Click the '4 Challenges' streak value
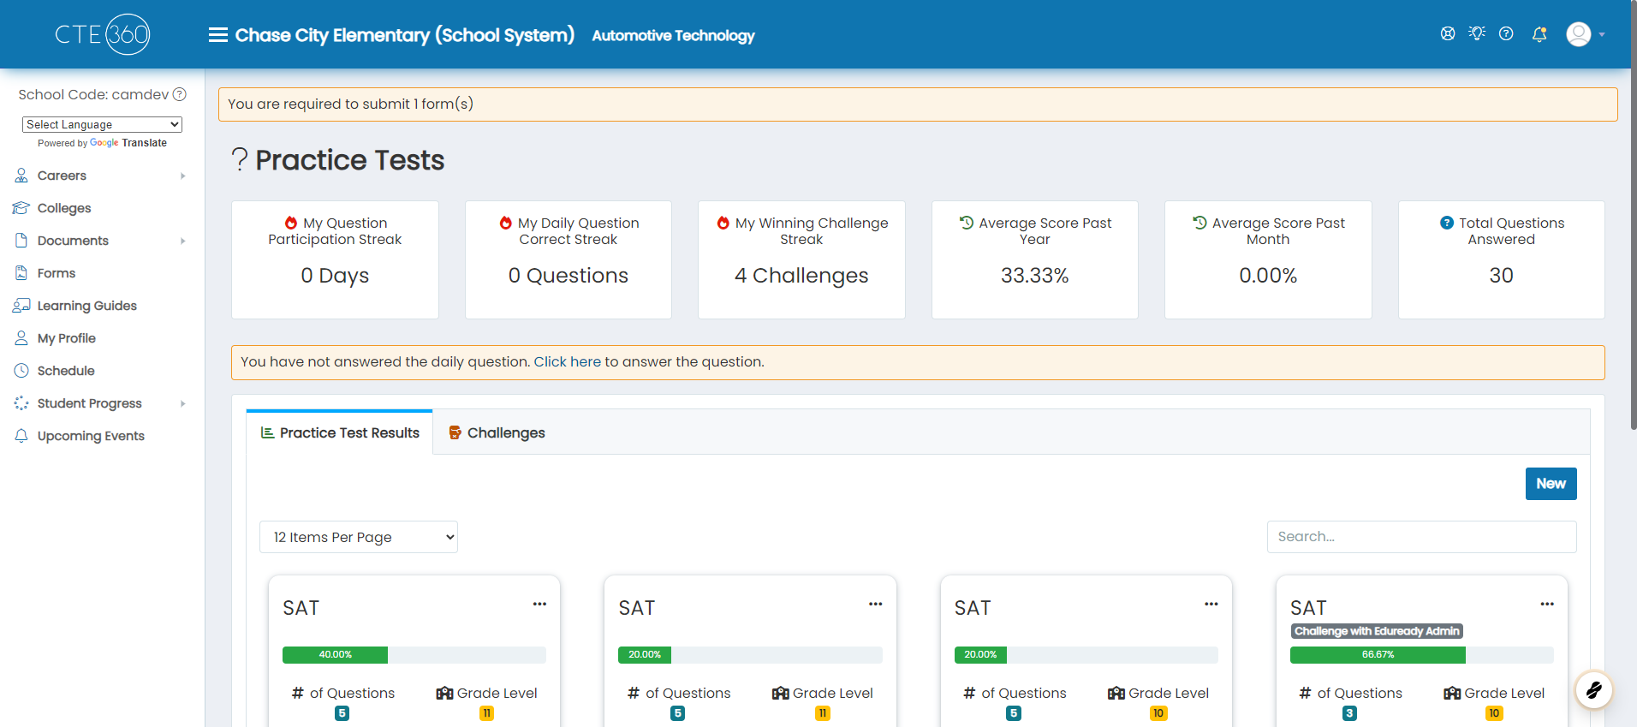The image size is (1637, 727). pyautogui.click(x=801, y=276)
